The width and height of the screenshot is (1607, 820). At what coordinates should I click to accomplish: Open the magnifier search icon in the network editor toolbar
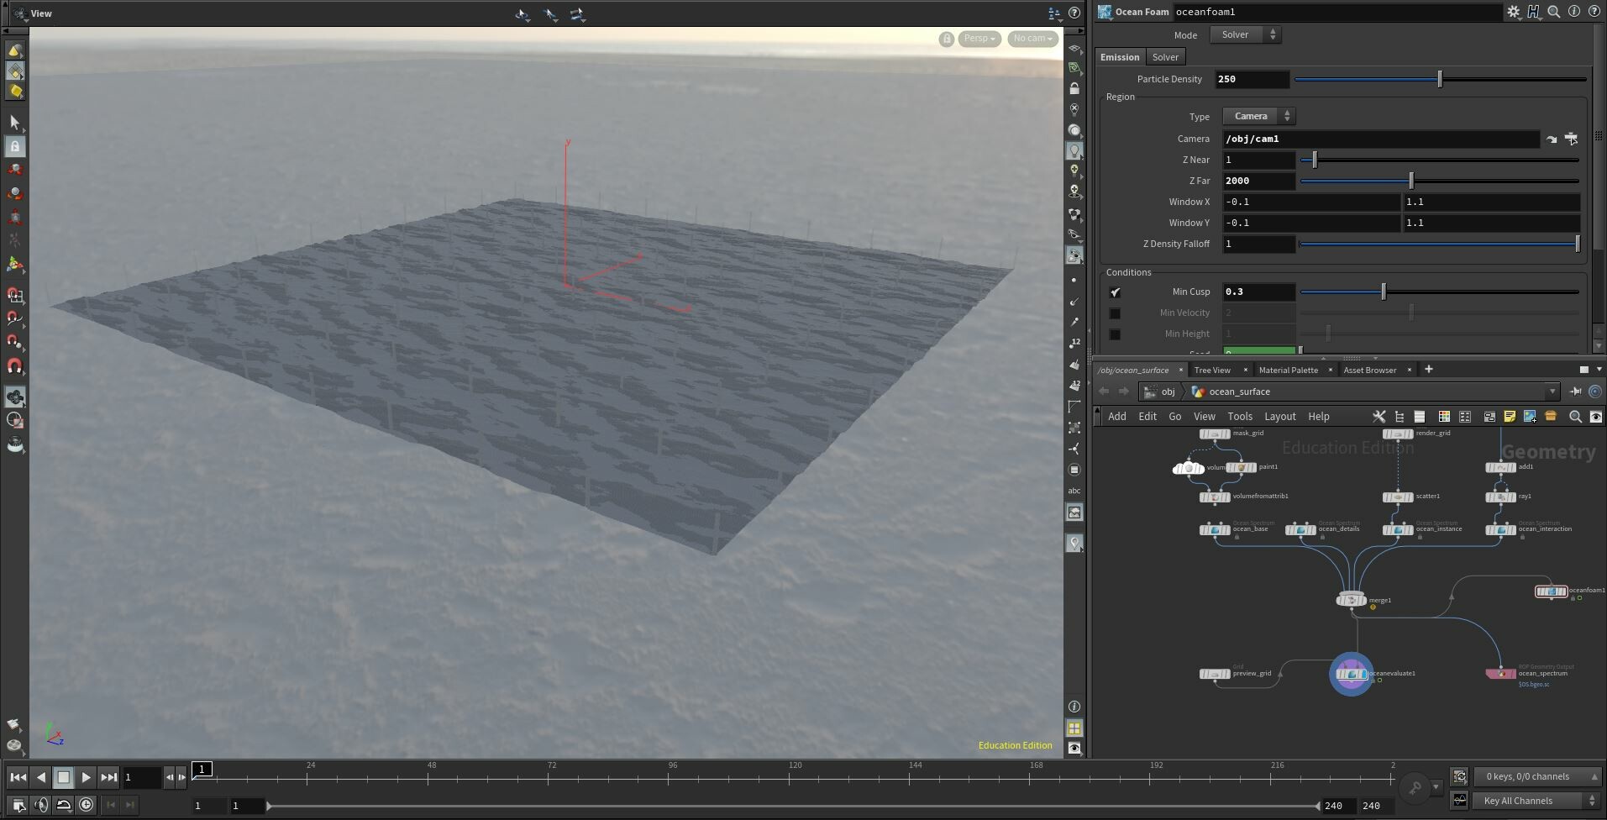[1575, 417]
